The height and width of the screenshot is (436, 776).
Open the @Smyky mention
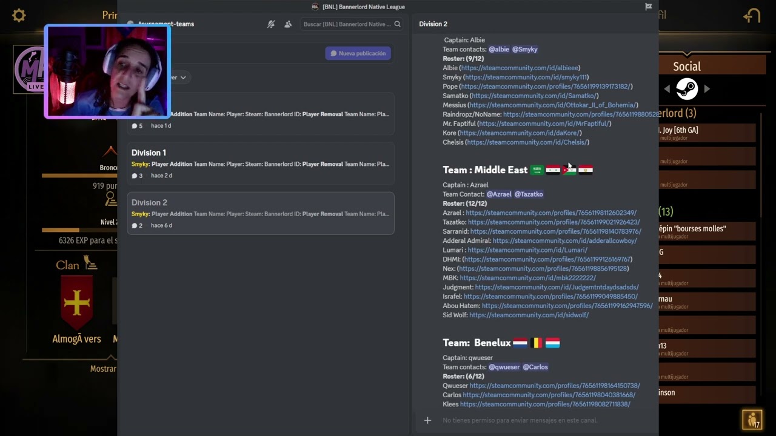pos(525,49)
